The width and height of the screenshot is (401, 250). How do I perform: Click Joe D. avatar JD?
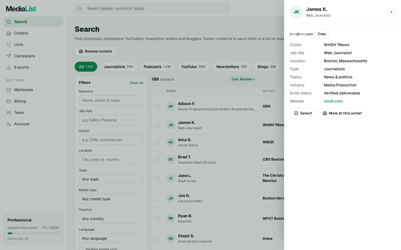tap(171, 198)
